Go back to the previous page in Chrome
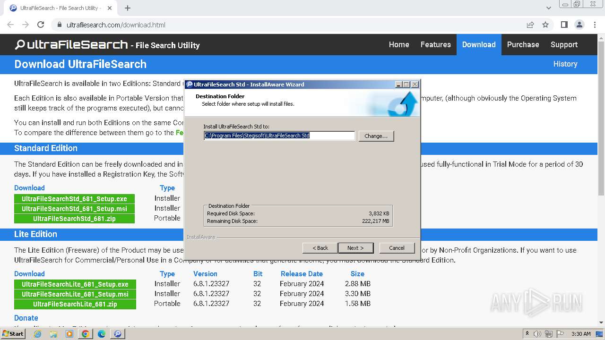Screen dimensions: 605x340 (10, 25)
